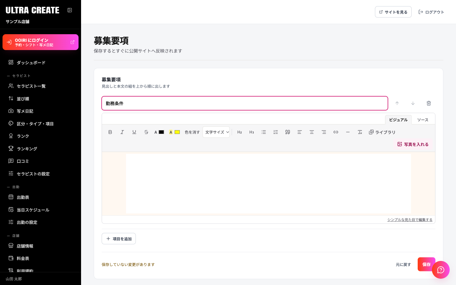456x285 pixels.
Task: Click the 色を消す button
Action: tap(192, 132)
